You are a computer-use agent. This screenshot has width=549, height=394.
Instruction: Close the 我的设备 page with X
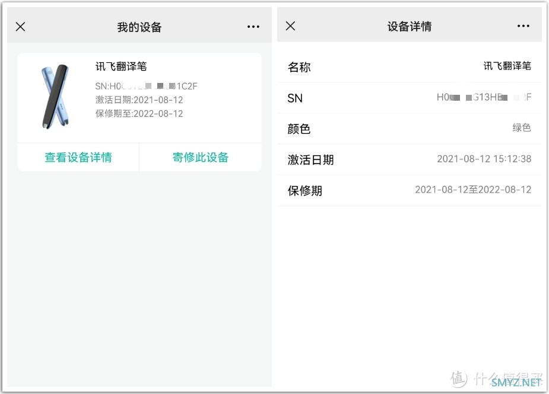click(x=21, y=27)
